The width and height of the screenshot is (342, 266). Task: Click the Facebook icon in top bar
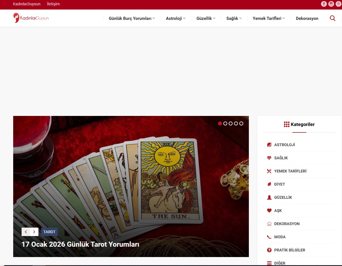pos(324,4)
